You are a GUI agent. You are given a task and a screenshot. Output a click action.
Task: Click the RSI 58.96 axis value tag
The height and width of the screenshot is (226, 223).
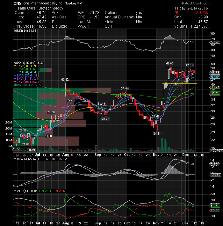point(215,42)
